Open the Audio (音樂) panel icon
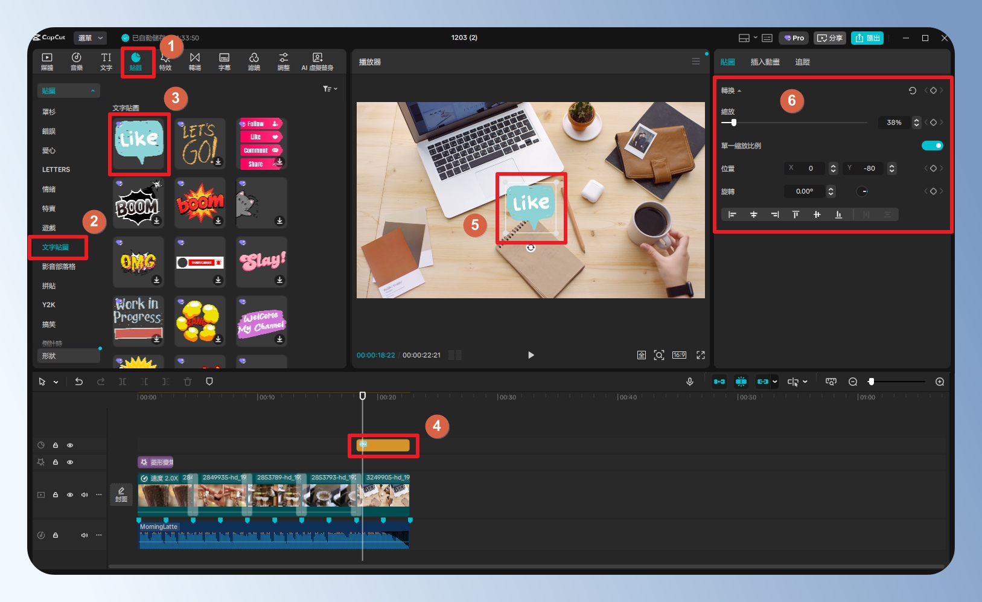982x602 pixels. click(x=77, y=61)
